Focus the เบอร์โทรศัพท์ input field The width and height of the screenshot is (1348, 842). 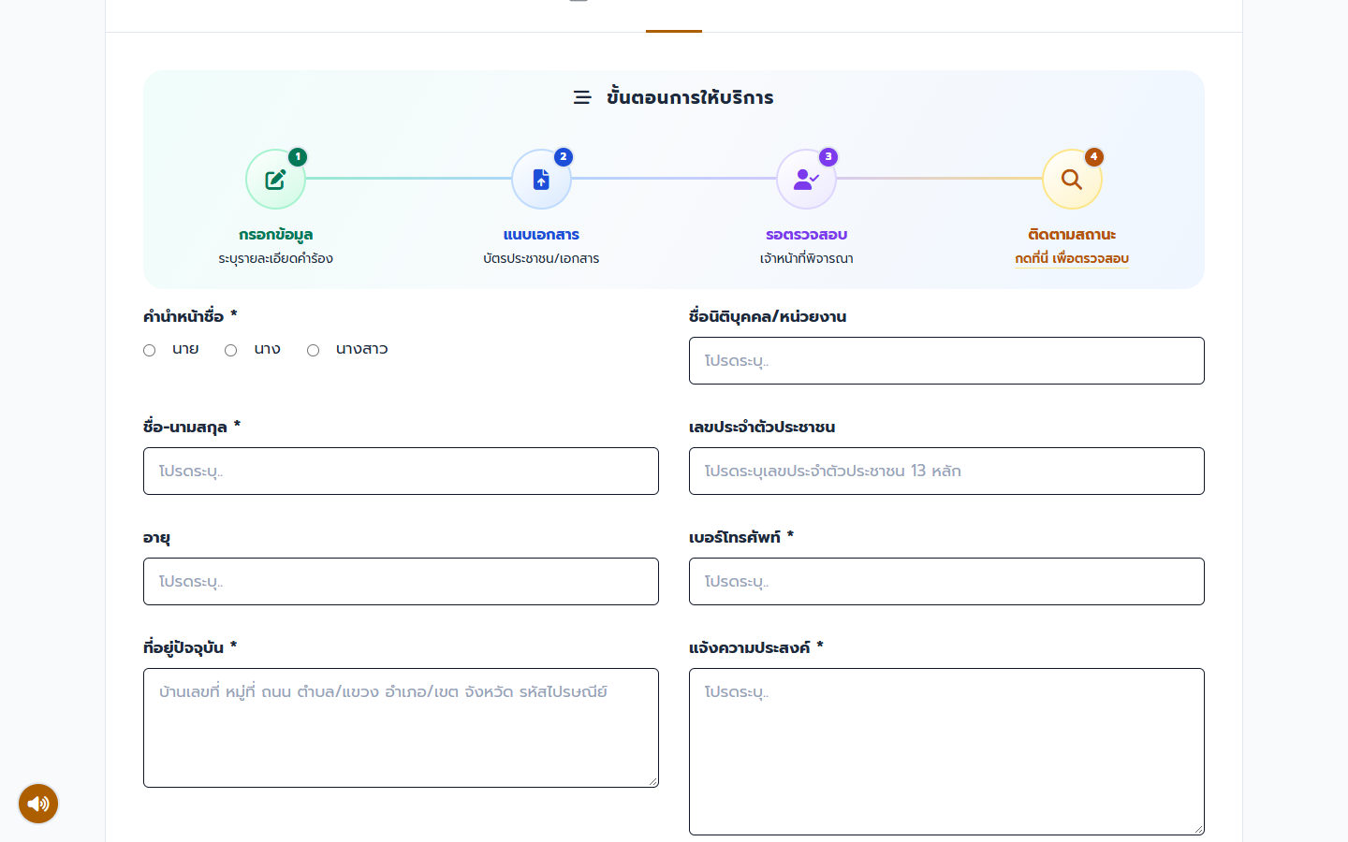tap(946, 581)
